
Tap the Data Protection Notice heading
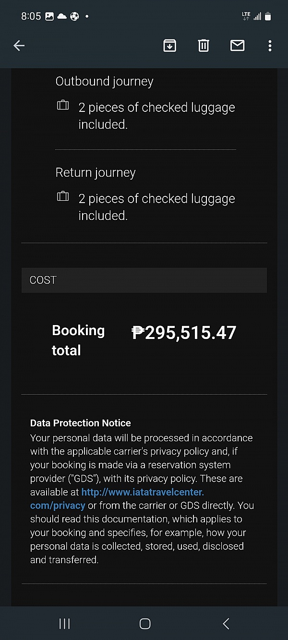[81, 423]
